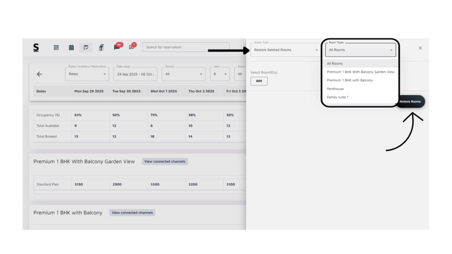Image resolution: width=452 pixels, height=254 pixels.
Task: Collapse the Room Types dropdown
Action: (x=360, y=50)
